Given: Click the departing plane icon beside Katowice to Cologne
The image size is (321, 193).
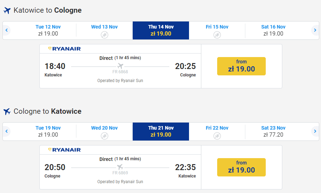Looking at the screenshot, I should (x=7, y=11).
